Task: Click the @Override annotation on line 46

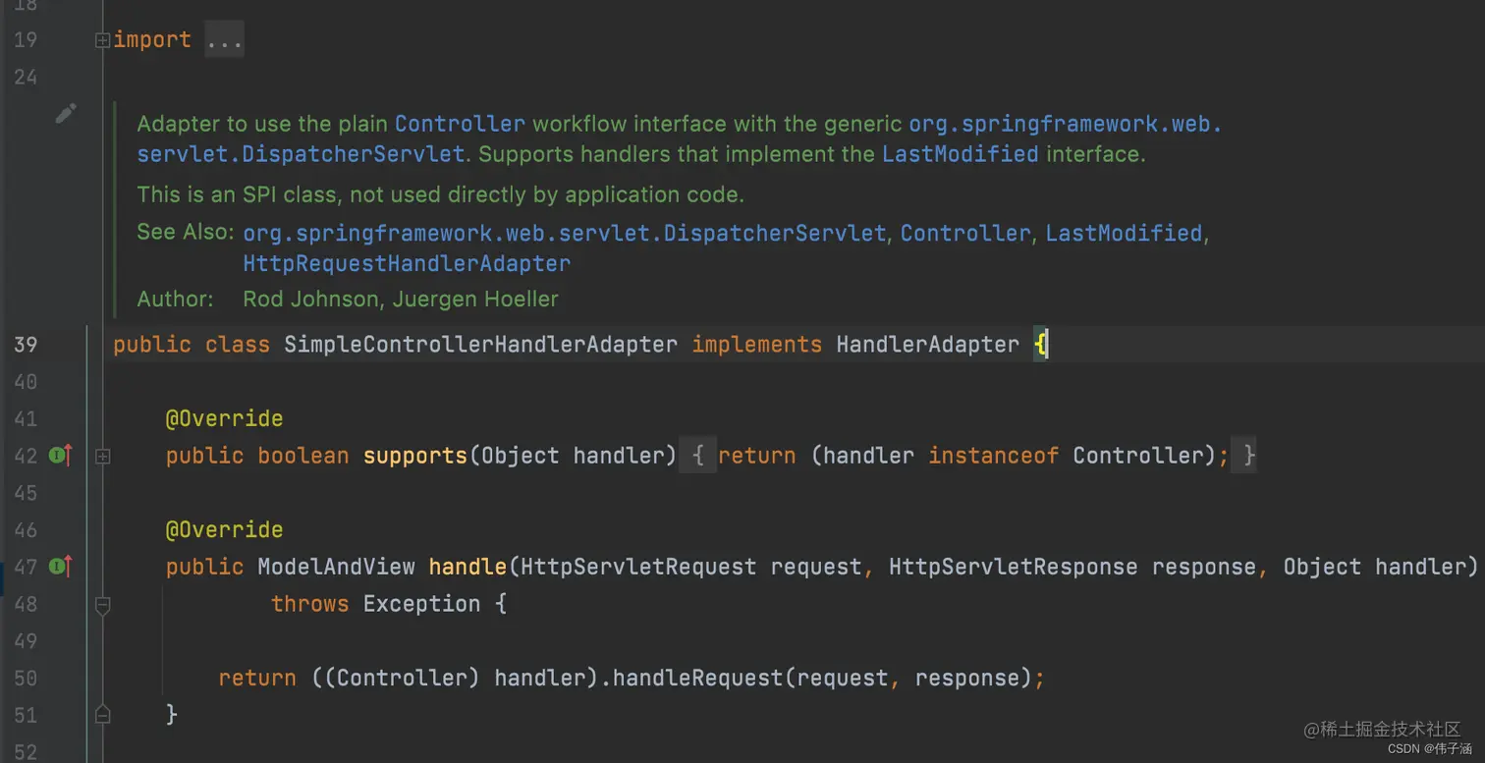Action: point(224,529)
